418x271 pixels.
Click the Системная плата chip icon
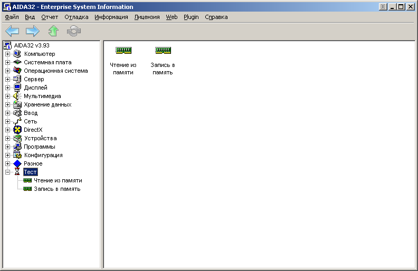pos(17,62)
